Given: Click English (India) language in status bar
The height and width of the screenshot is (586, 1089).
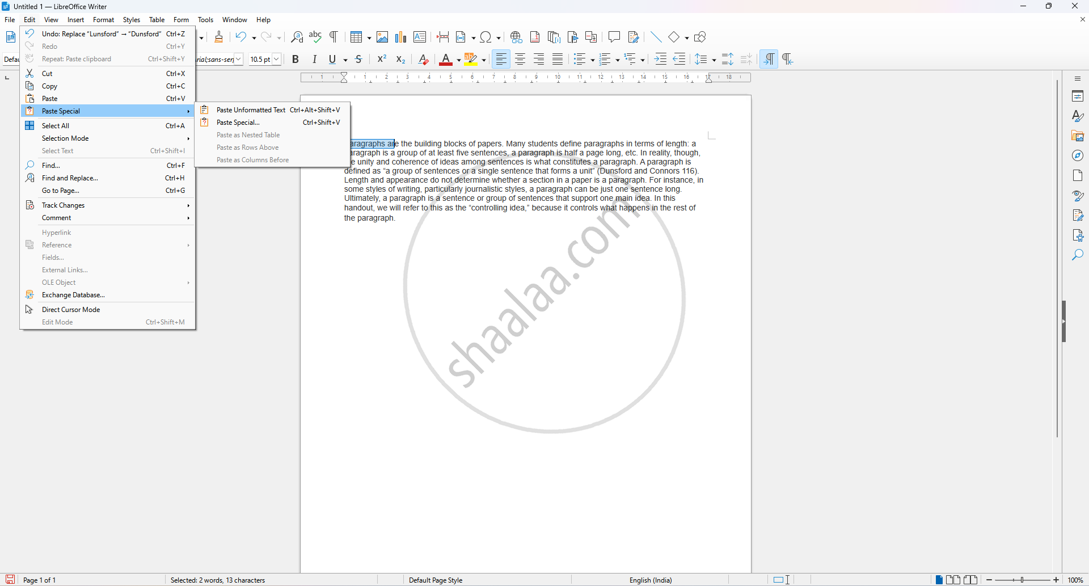Looking at the screenshot, I should point(651,580).
